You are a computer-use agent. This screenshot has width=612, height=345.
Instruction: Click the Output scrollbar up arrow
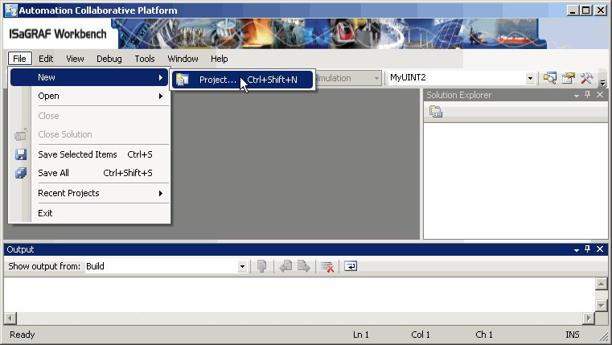(x=601, y=284)
